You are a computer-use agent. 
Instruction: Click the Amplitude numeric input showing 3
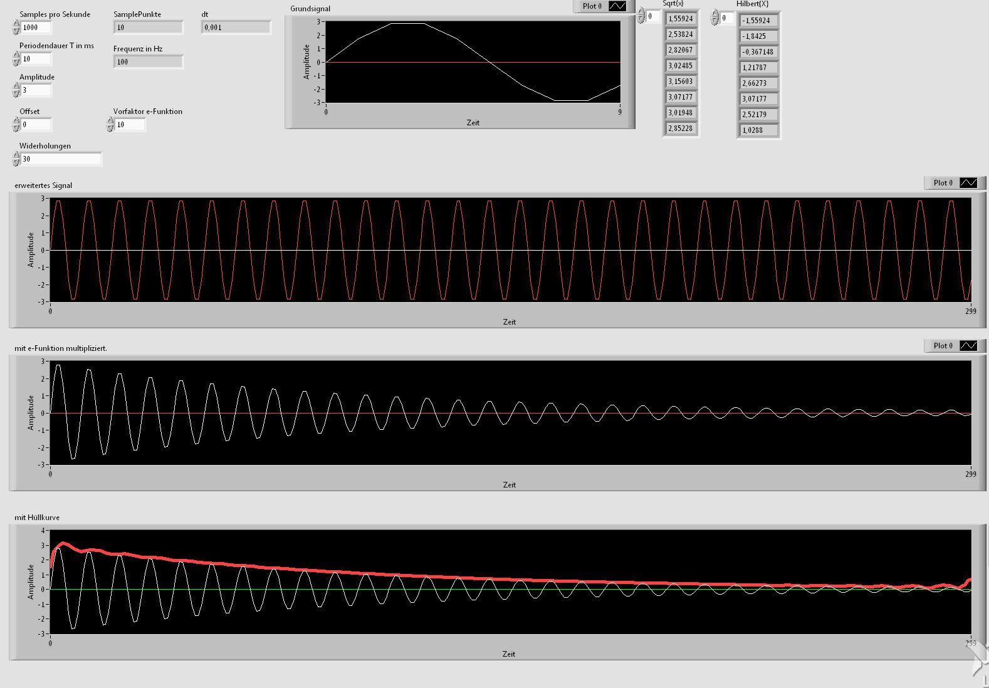tap(36, 90)
